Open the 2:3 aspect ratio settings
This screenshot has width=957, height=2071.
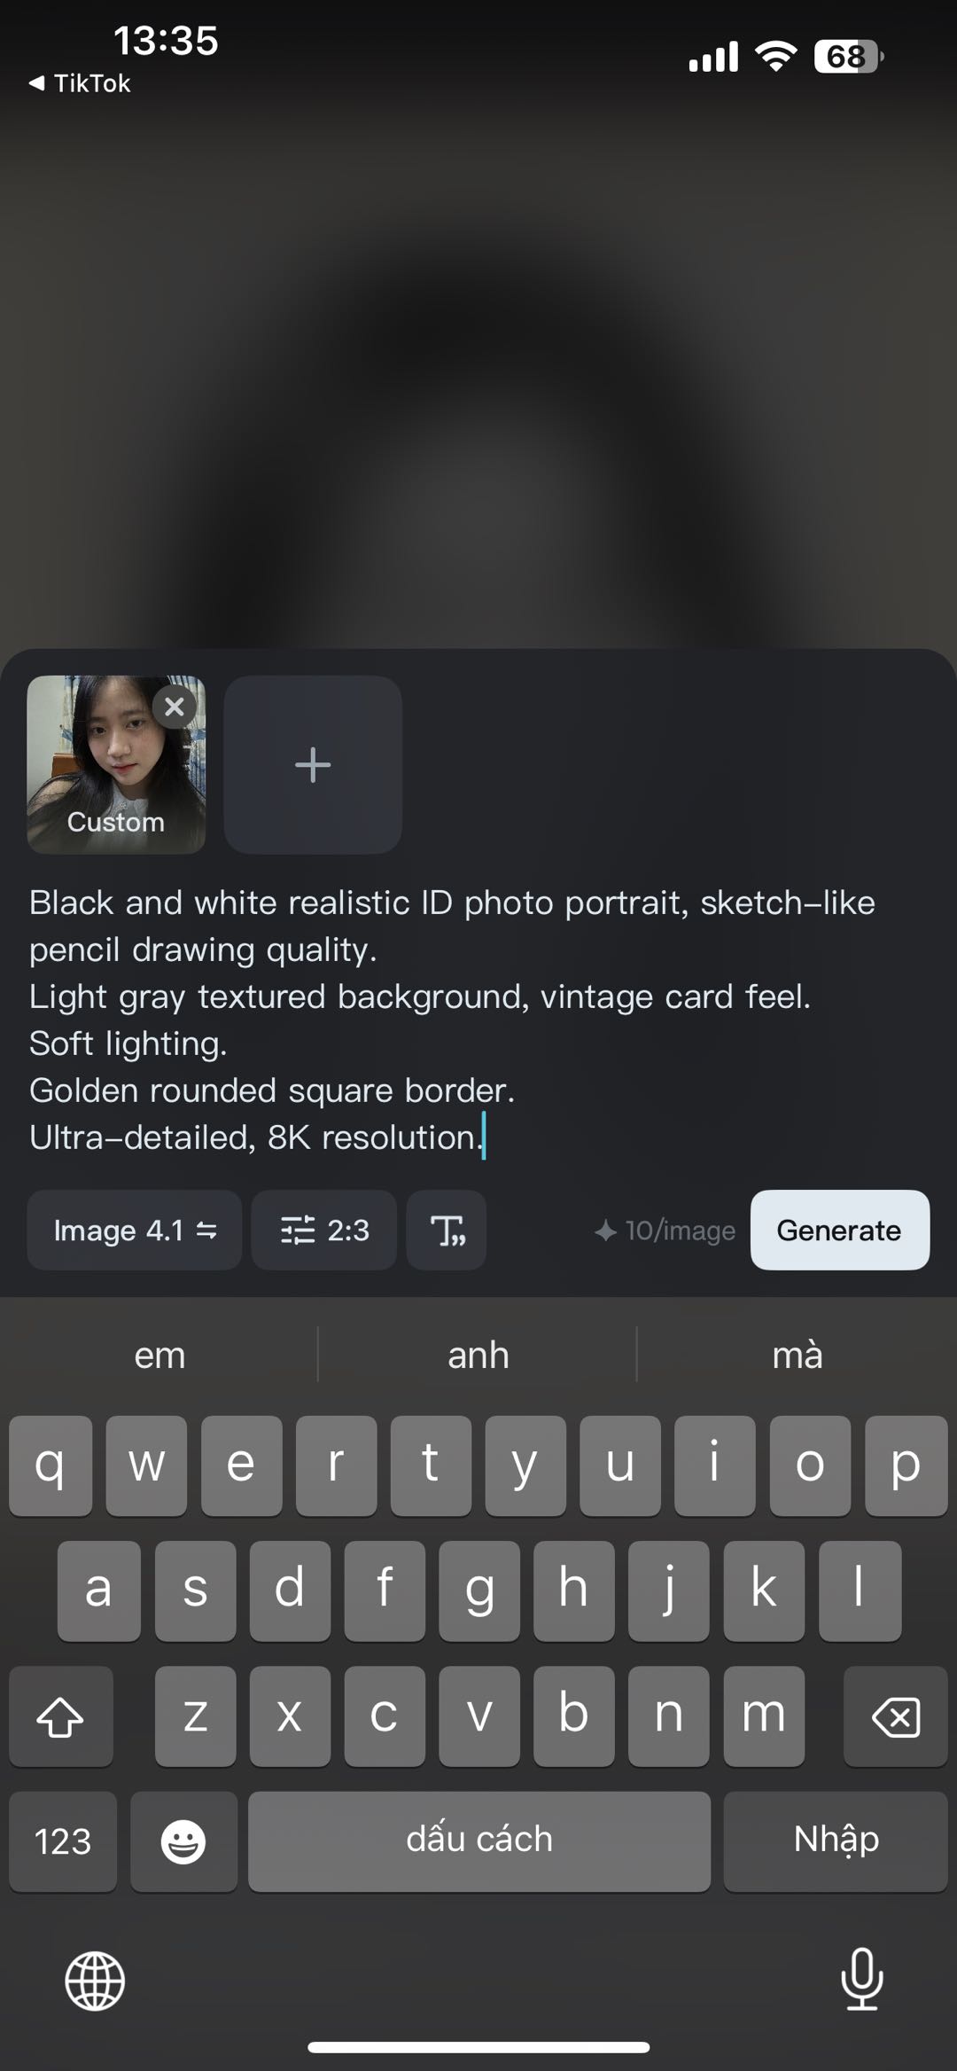(324, 1230)
